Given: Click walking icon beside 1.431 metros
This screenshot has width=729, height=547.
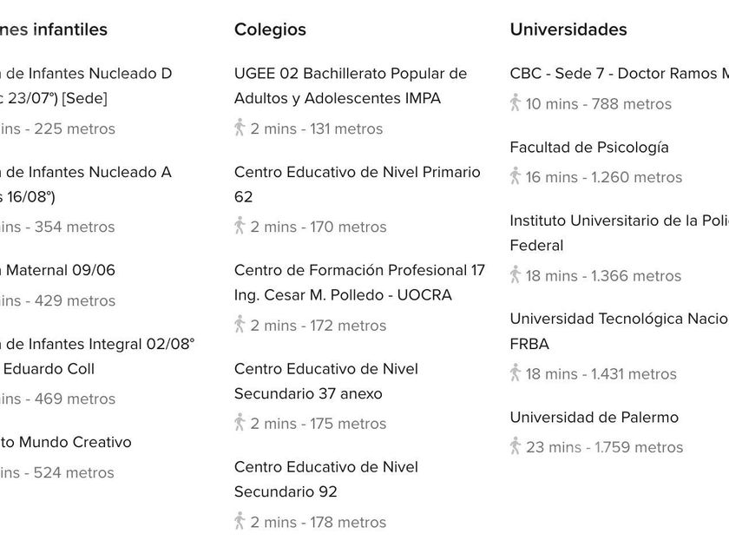Looking at the screenshot, I should click(x=516, y=372).
